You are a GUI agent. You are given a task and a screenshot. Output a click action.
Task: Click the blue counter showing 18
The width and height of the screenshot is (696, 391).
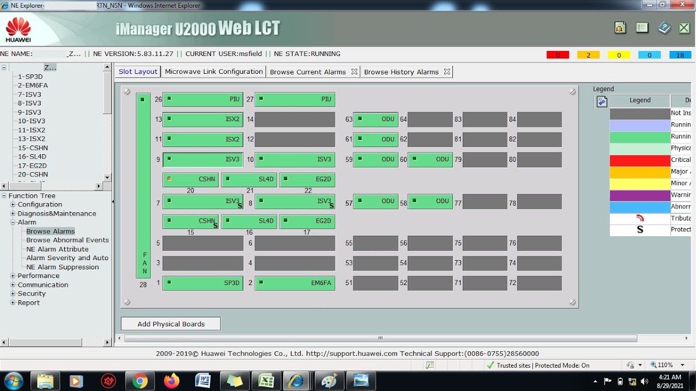tap(680, 55)
